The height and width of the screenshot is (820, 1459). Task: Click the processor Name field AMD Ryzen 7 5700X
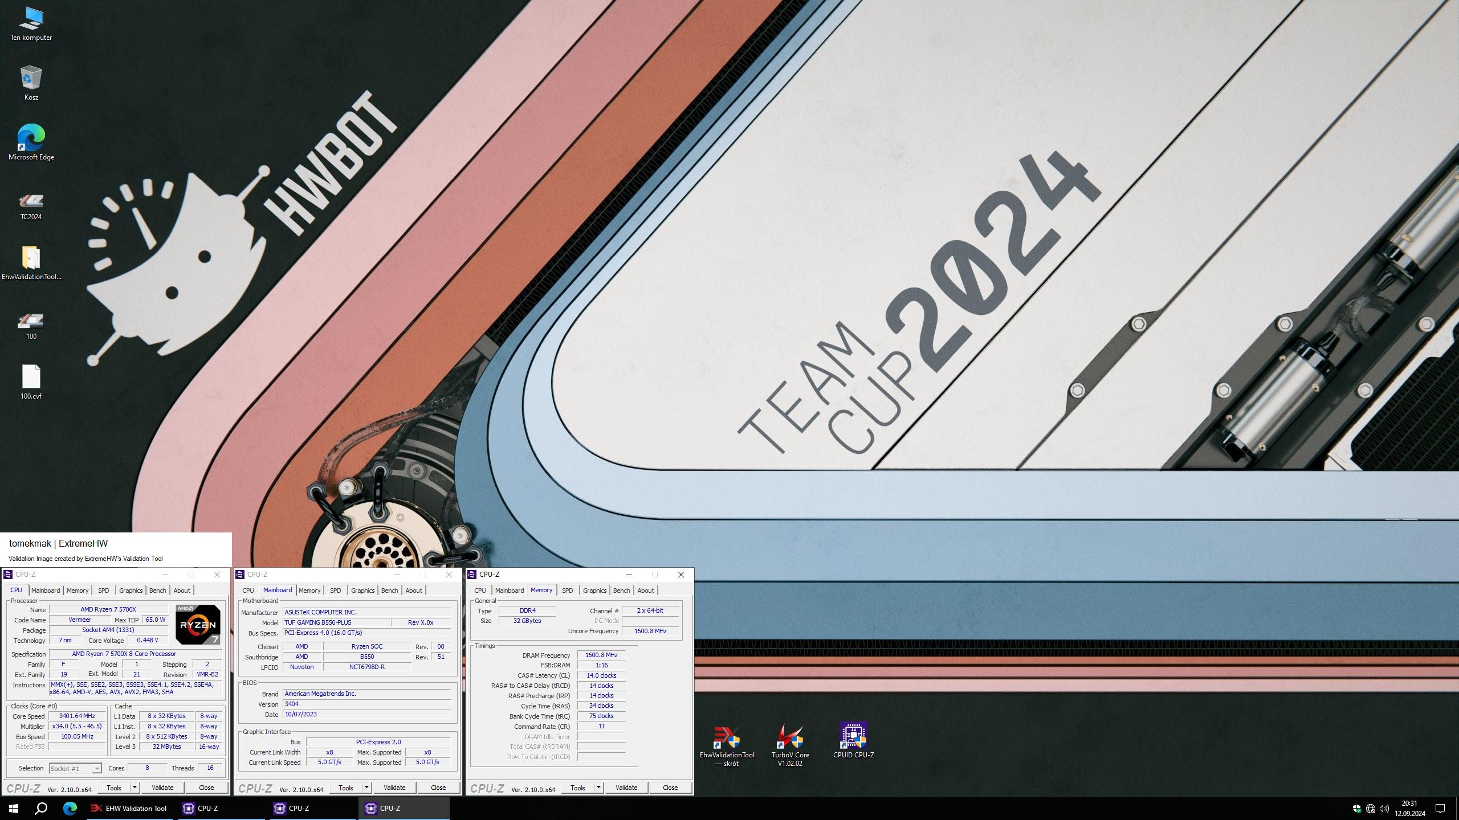(108, 609)
